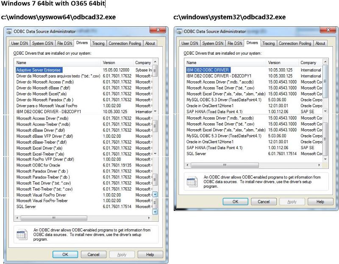Click the ODBC icon in the left window title bar

(x=10, y=31)
